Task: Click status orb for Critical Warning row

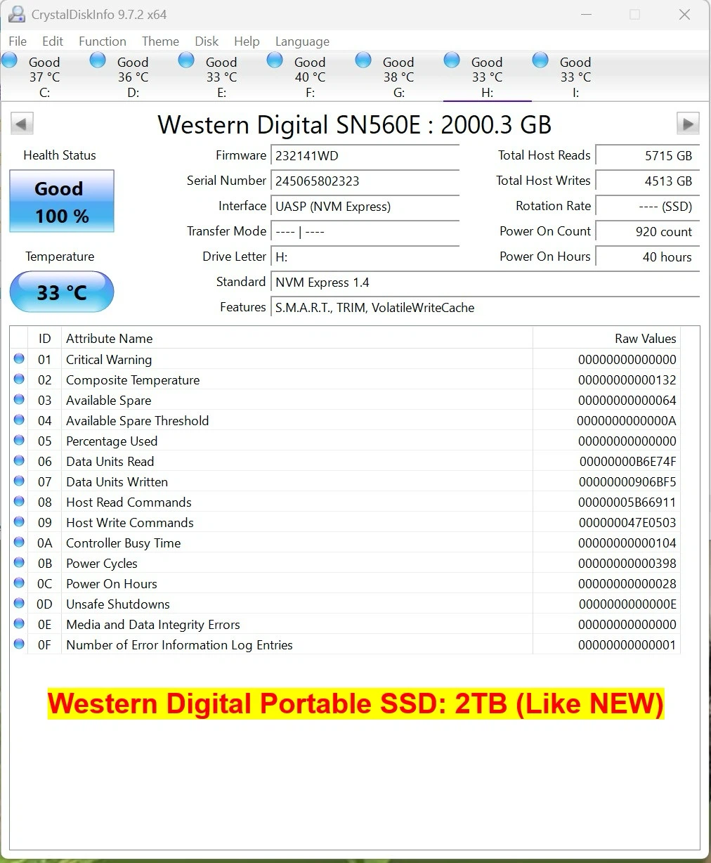Action: (19, 358)
